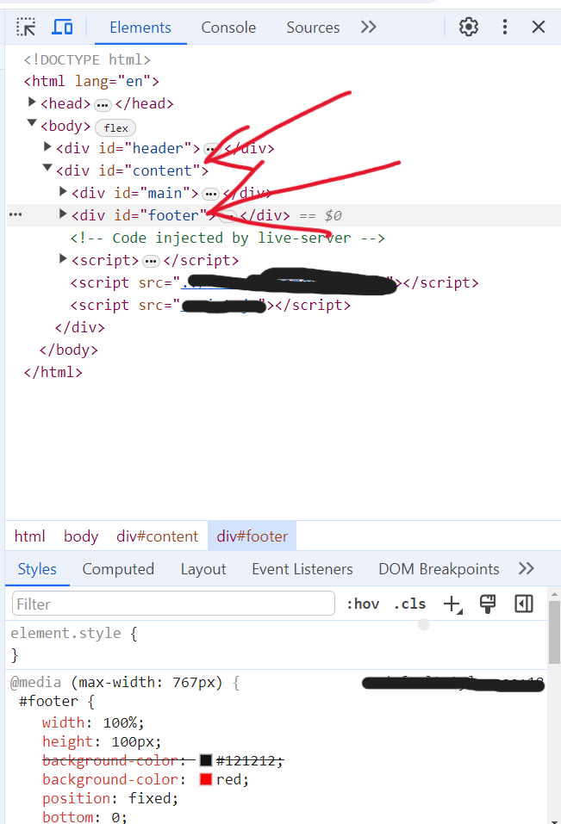The image size is (561, 824).
Task: Toggle the .cls element classes panel
Action: [x=410, y=604]
